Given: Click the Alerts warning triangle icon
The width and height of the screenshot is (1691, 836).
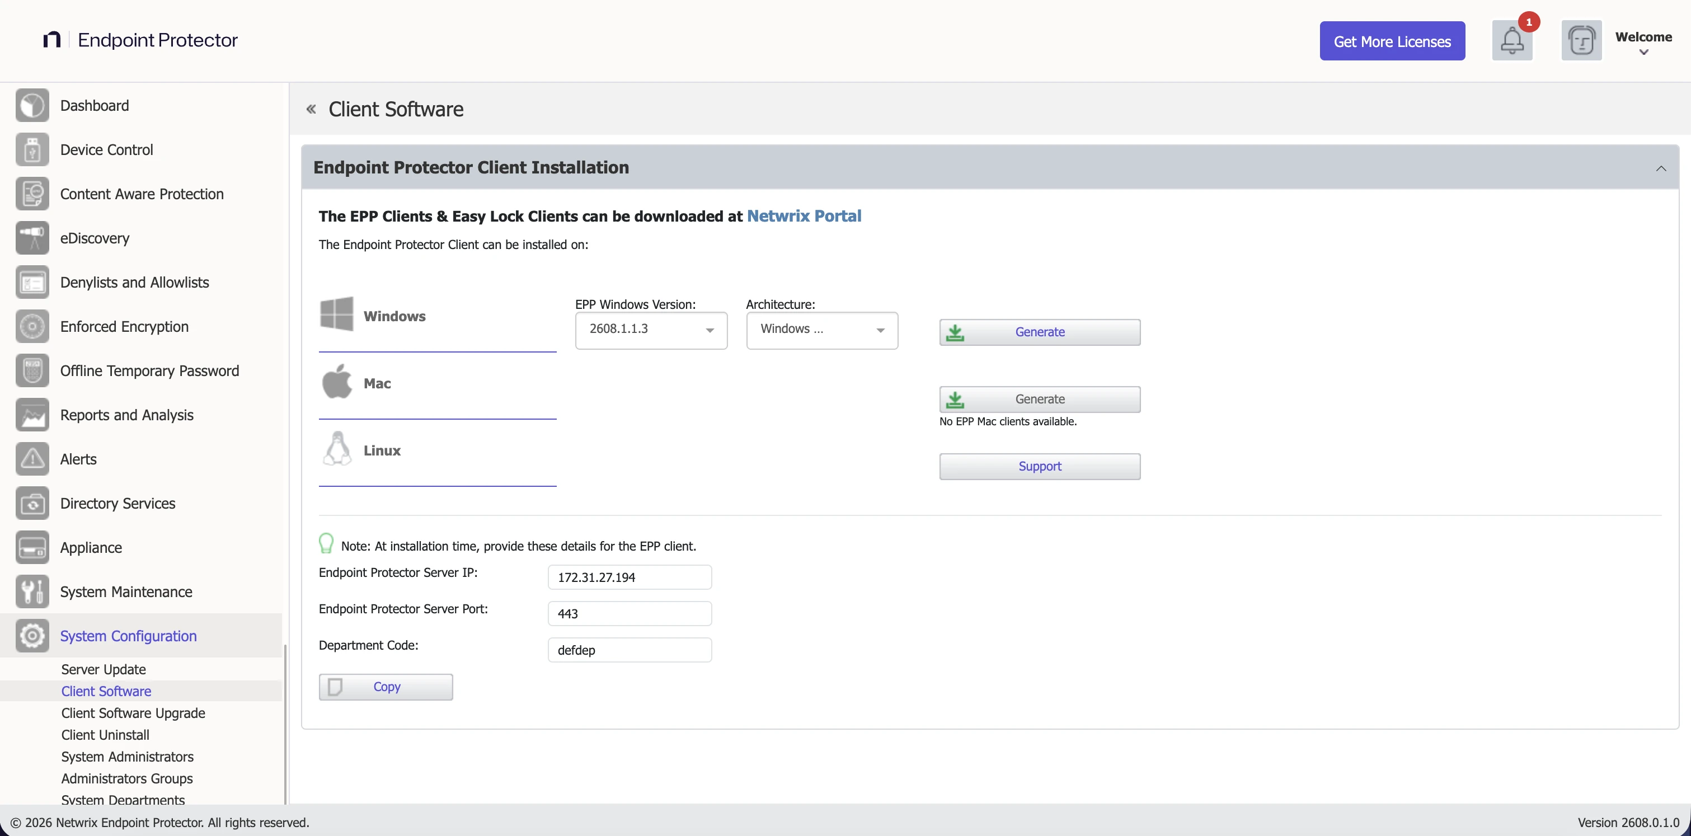Looking at the screenshot, I should pos(32,459).
